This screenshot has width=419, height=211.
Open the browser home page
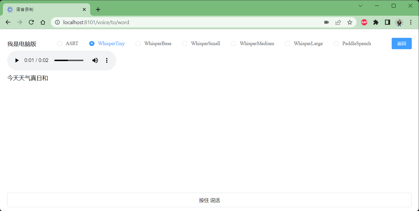[43, 22]
